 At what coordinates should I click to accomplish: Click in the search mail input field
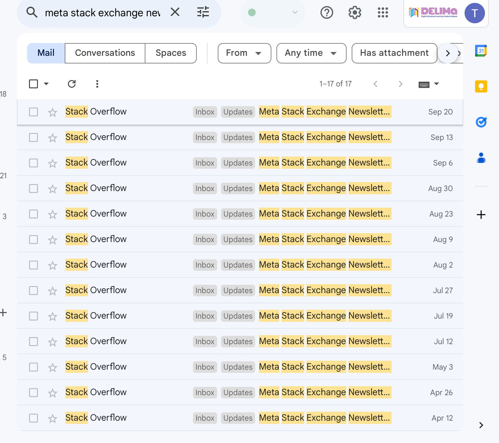pos(103,13)
